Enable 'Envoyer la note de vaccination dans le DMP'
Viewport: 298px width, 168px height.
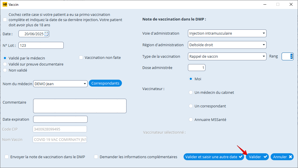tap(7, 157)
